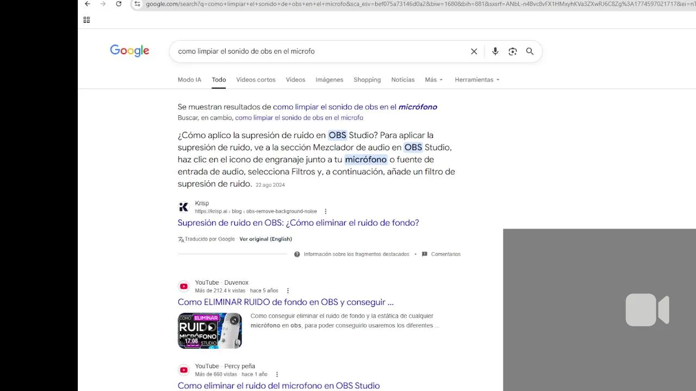Open more options dots next to Krisp URL
This screenshot has width=696, height=391.
tap(326, 211)
